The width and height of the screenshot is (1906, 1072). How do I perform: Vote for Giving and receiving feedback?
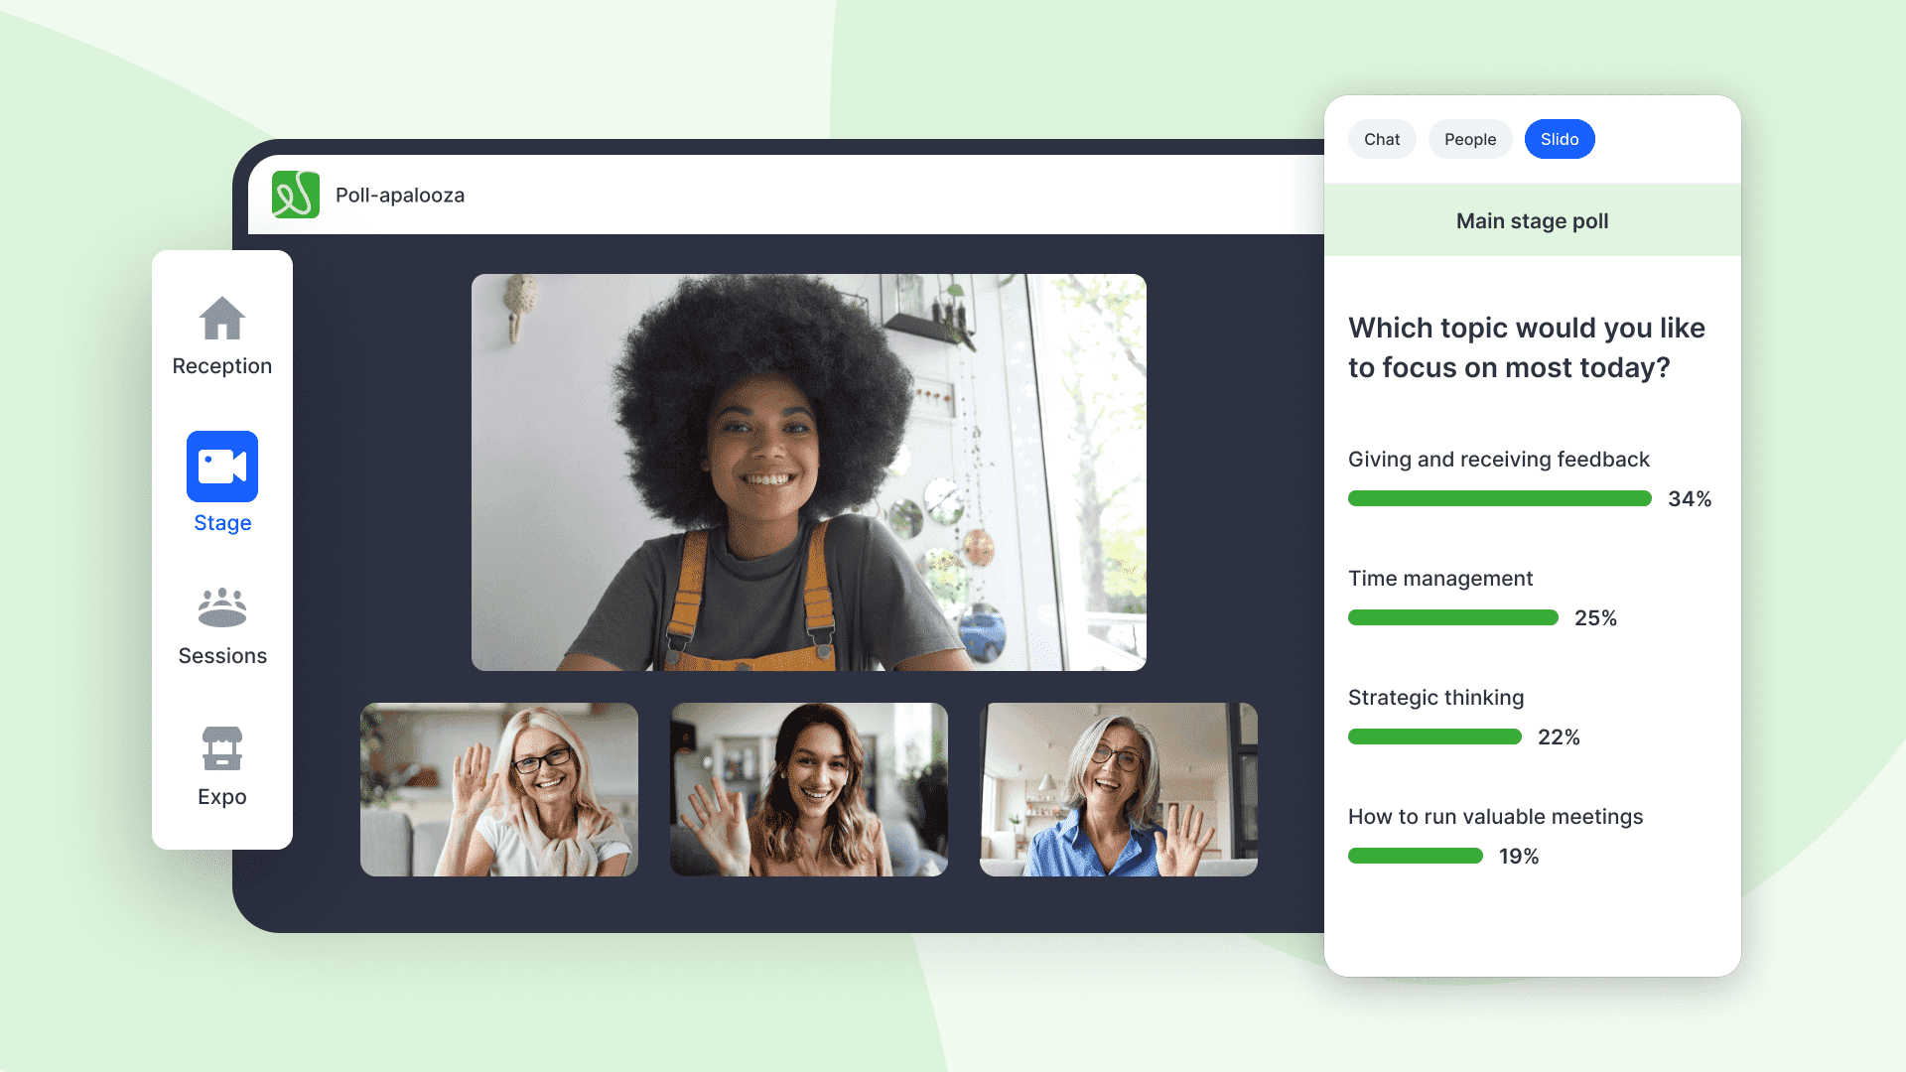pos(1498,460)
